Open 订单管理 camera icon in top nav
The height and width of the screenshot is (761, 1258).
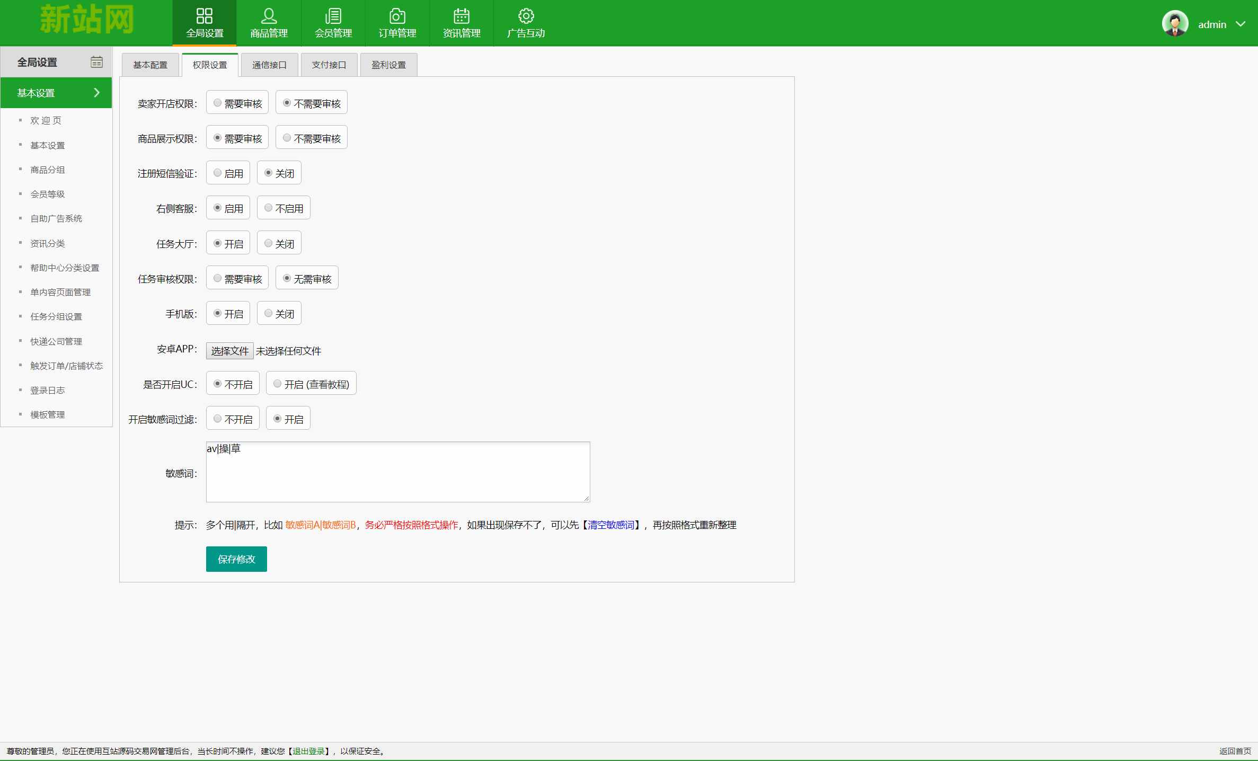(397, 16)
